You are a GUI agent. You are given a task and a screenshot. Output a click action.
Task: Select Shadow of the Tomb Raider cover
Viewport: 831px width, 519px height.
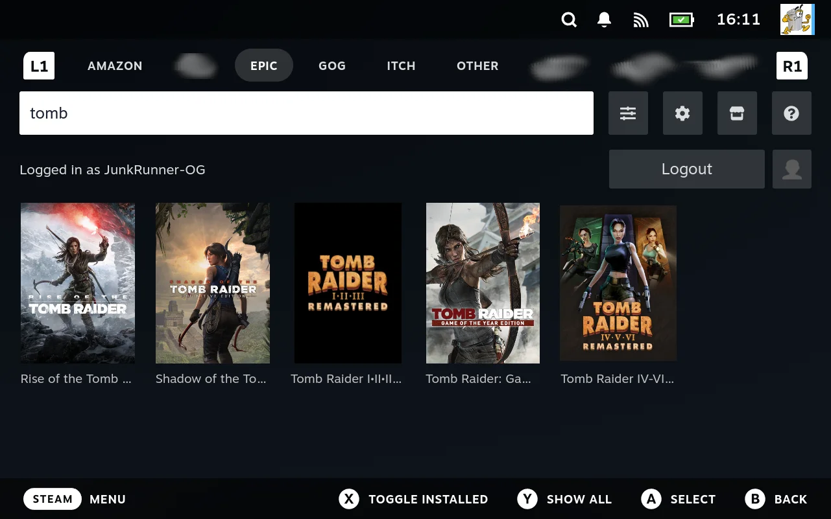pos(213,283)
